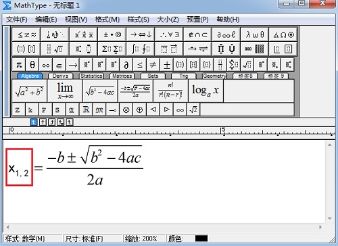Open fraction and radical templates palette
This screenshot has width=338, height=246.
coord(55,49)
